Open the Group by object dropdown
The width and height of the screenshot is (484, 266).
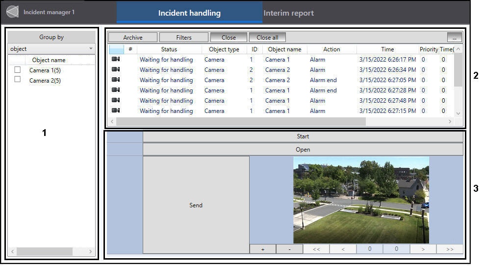51,49
